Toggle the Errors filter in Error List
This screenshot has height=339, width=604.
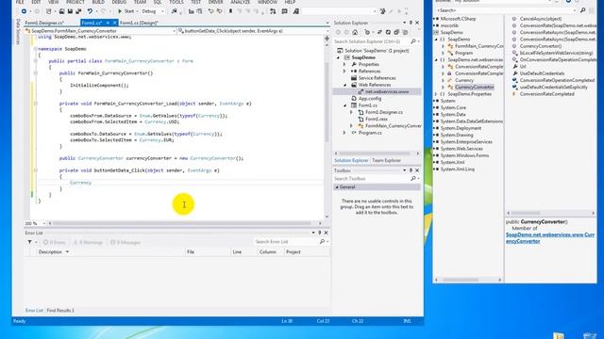55,242
